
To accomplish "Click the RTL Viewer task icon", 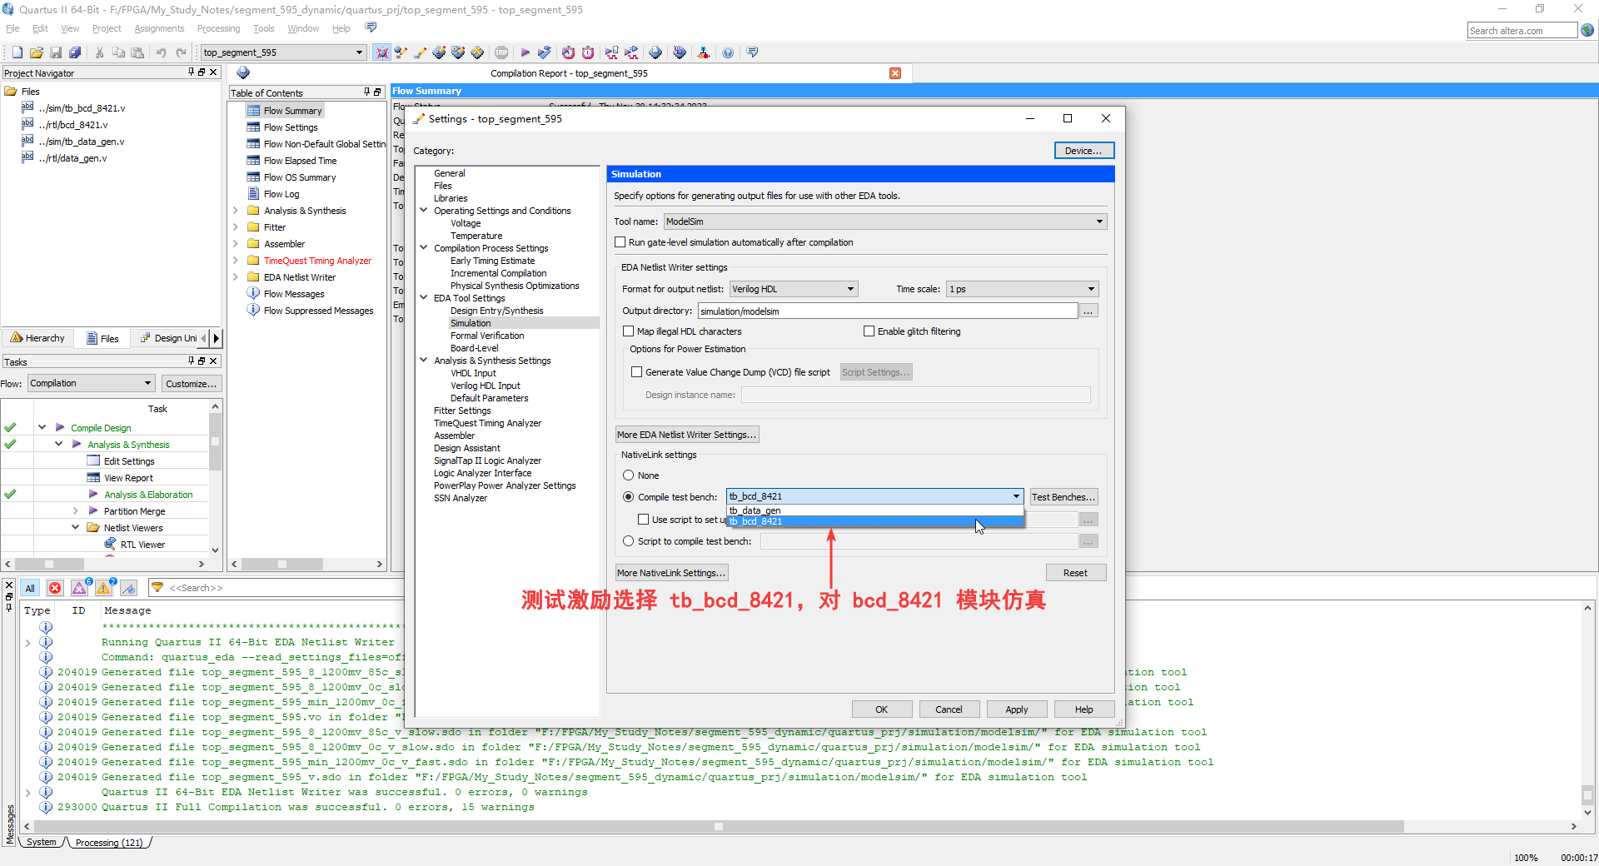I will [x=110, y=544].
